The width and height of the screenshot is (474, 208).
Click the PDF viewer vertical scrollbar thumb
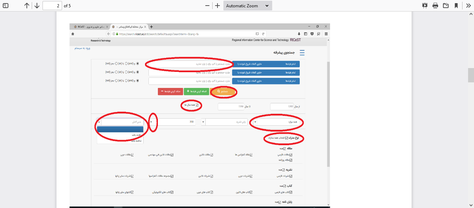click(x=471, y=75)
